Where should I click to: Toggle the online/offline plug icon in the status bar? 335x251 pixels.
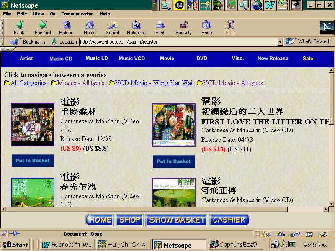tap(15, 233)
